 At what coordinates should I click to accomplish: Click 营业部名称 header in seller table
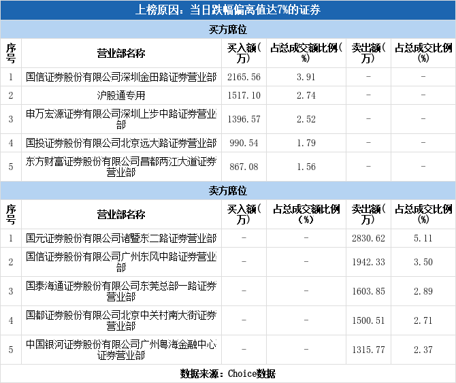(121, 214)
